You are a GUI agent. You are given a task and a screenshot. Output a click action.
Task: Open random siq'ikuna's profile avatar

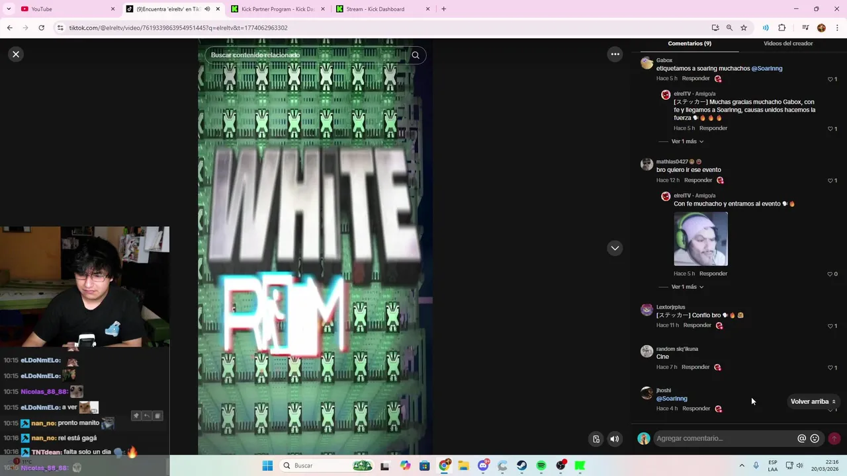point(646,352)
